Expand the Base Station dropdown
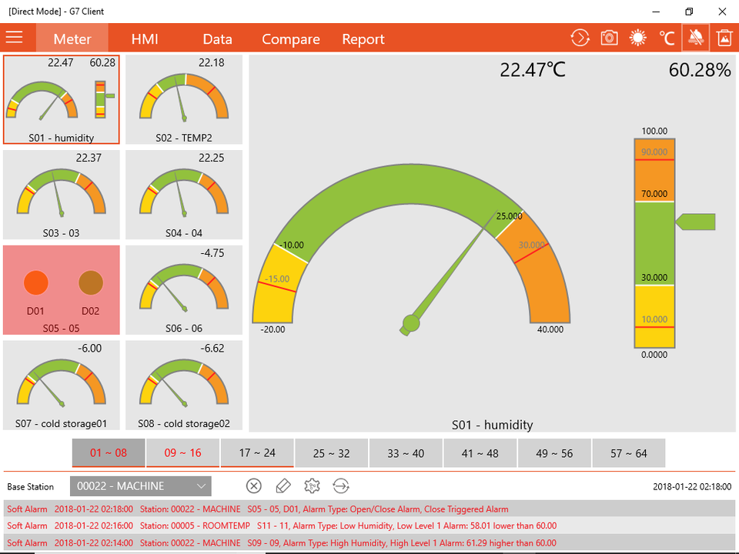Image resolution: width=739 pixels, height=554 pixels. point(202,486)
